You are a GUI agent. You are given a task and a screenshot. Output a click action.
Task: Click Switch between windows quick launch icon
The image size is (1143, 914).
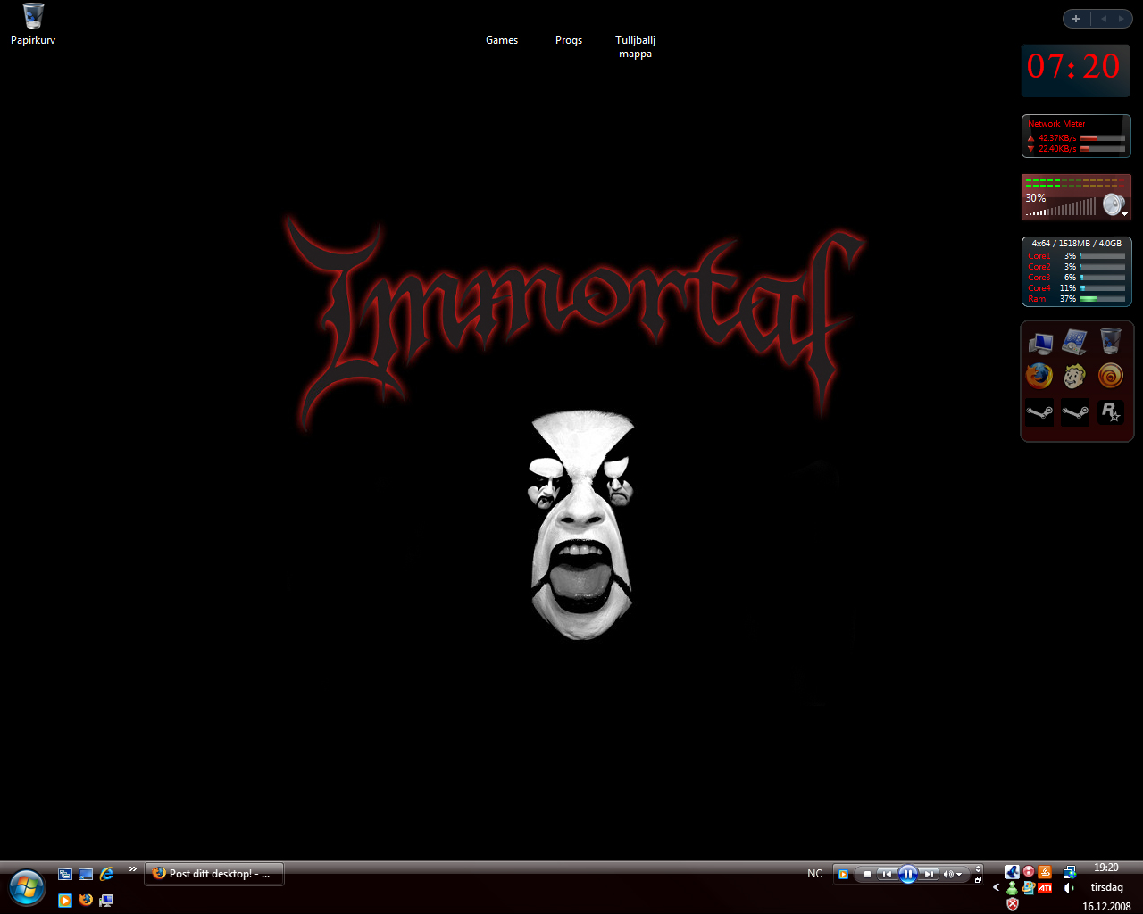tap(64, 875)
